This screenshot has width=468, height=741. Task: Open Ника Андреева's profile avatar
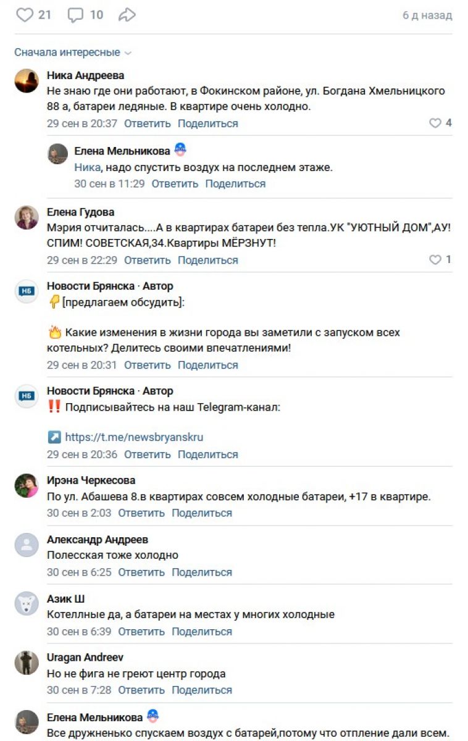(x=27, y=81)
